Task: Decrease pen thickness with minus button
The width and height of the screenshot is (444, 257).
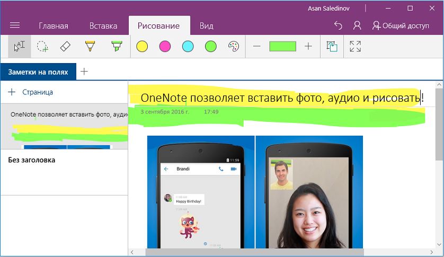Action: coord(257,47)
